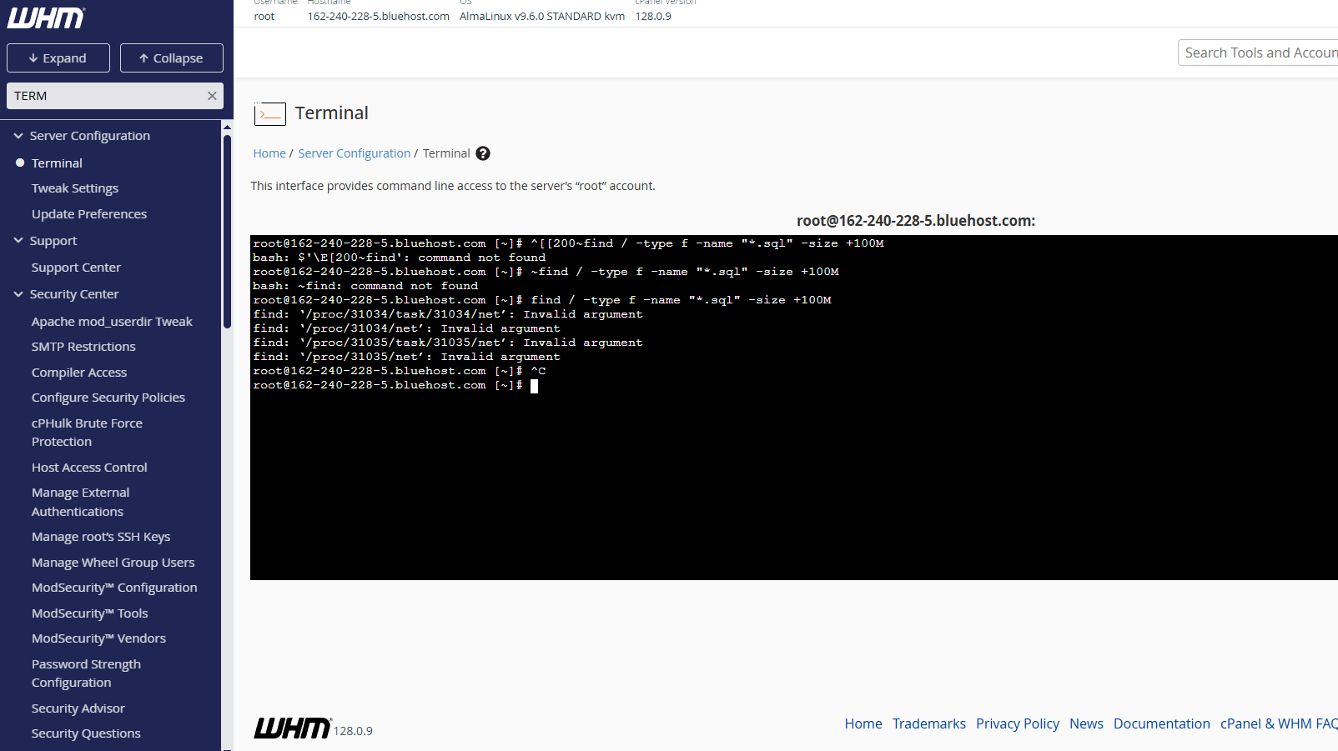
Task: Click the Terminal page title text
Action: [x=332, y=113]
